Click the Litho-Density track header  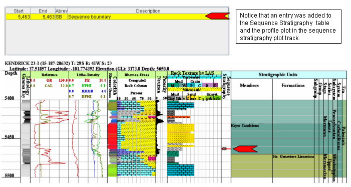88,75
